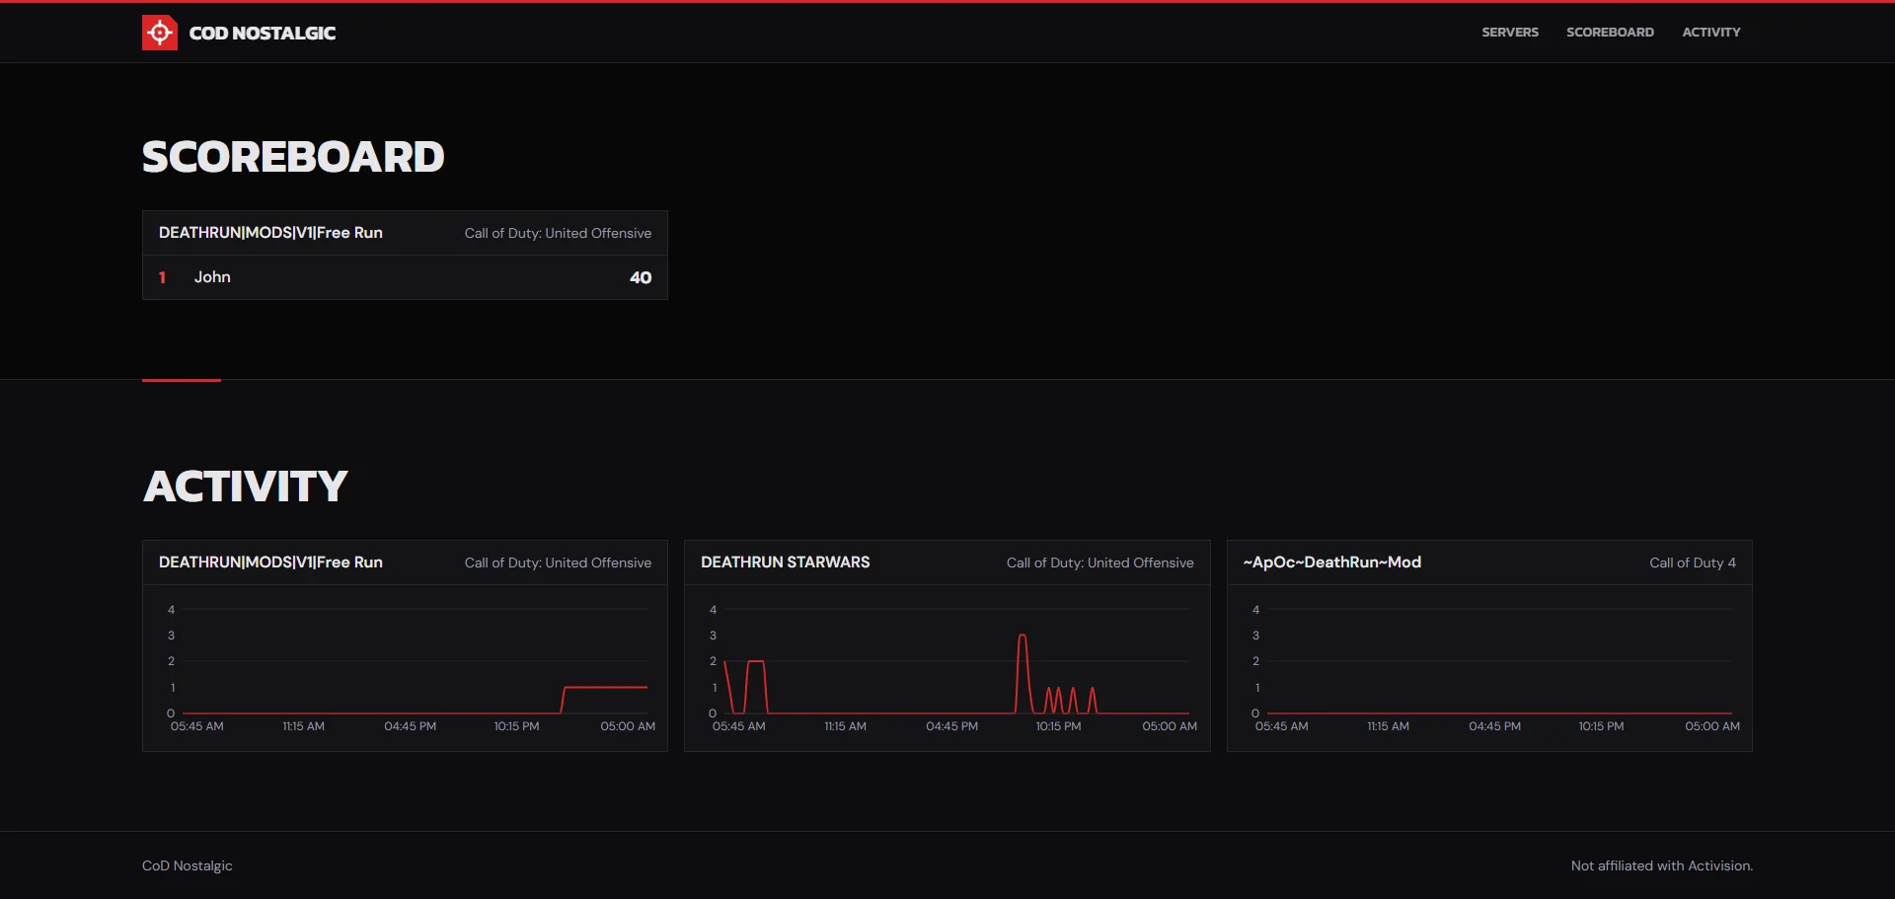1895x899 pixels.
Task: Select activity card title DEATHRUN|MODS|V1|Free Run
Action: 270,562
